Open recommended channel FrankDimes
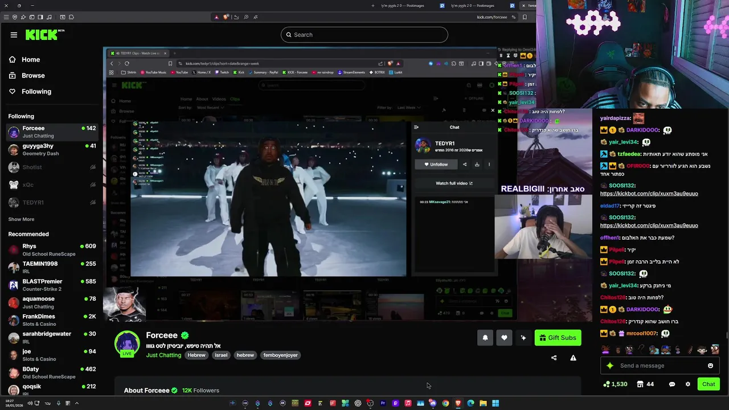The height and width of the screenshot is (410, 729). [x=52, y=320]
